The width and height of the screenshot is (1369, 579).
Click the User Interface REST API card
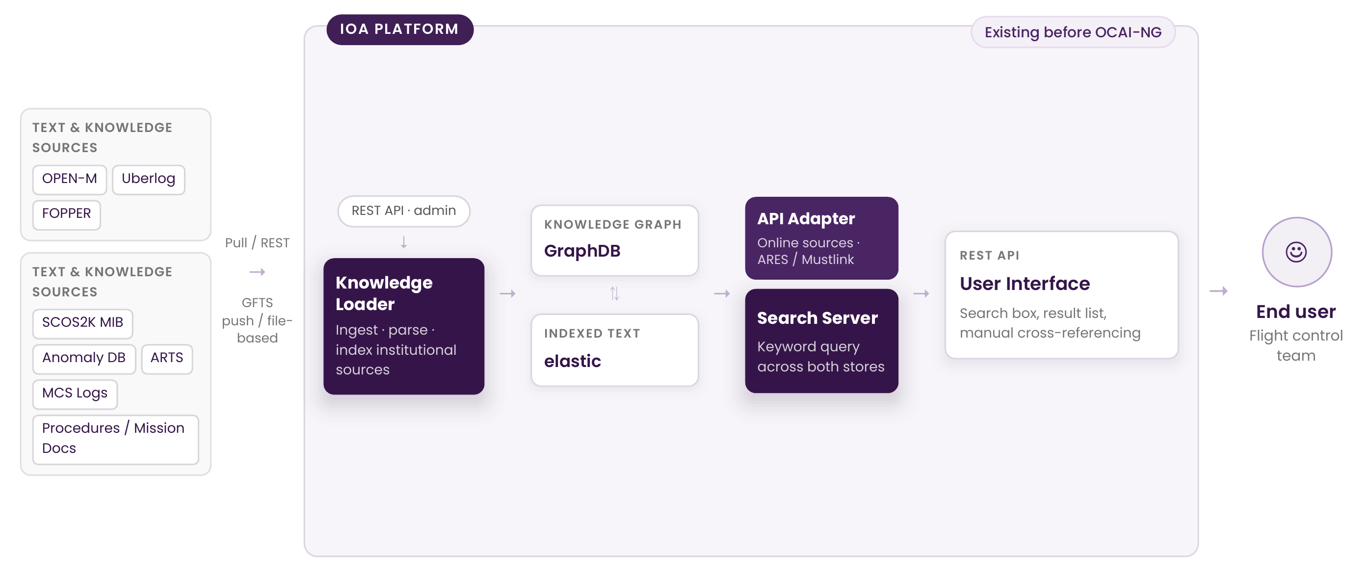pos(1061,294)
